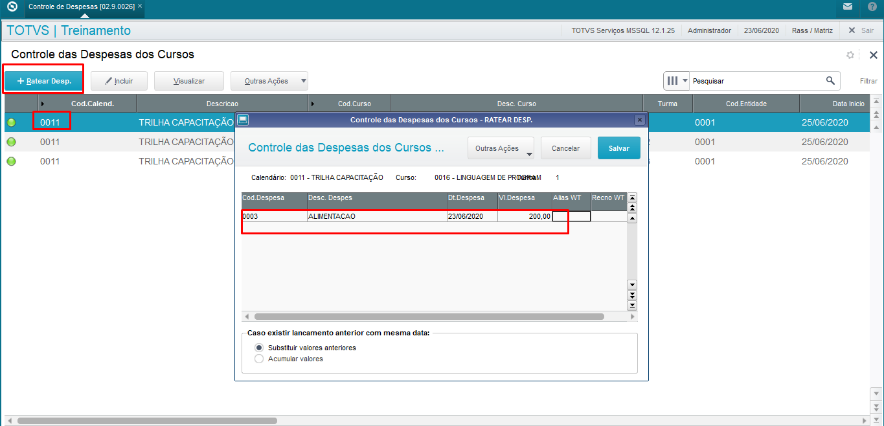Save the expense with the Salvar button
Screen dimensions: 884x426
[618, 148]
